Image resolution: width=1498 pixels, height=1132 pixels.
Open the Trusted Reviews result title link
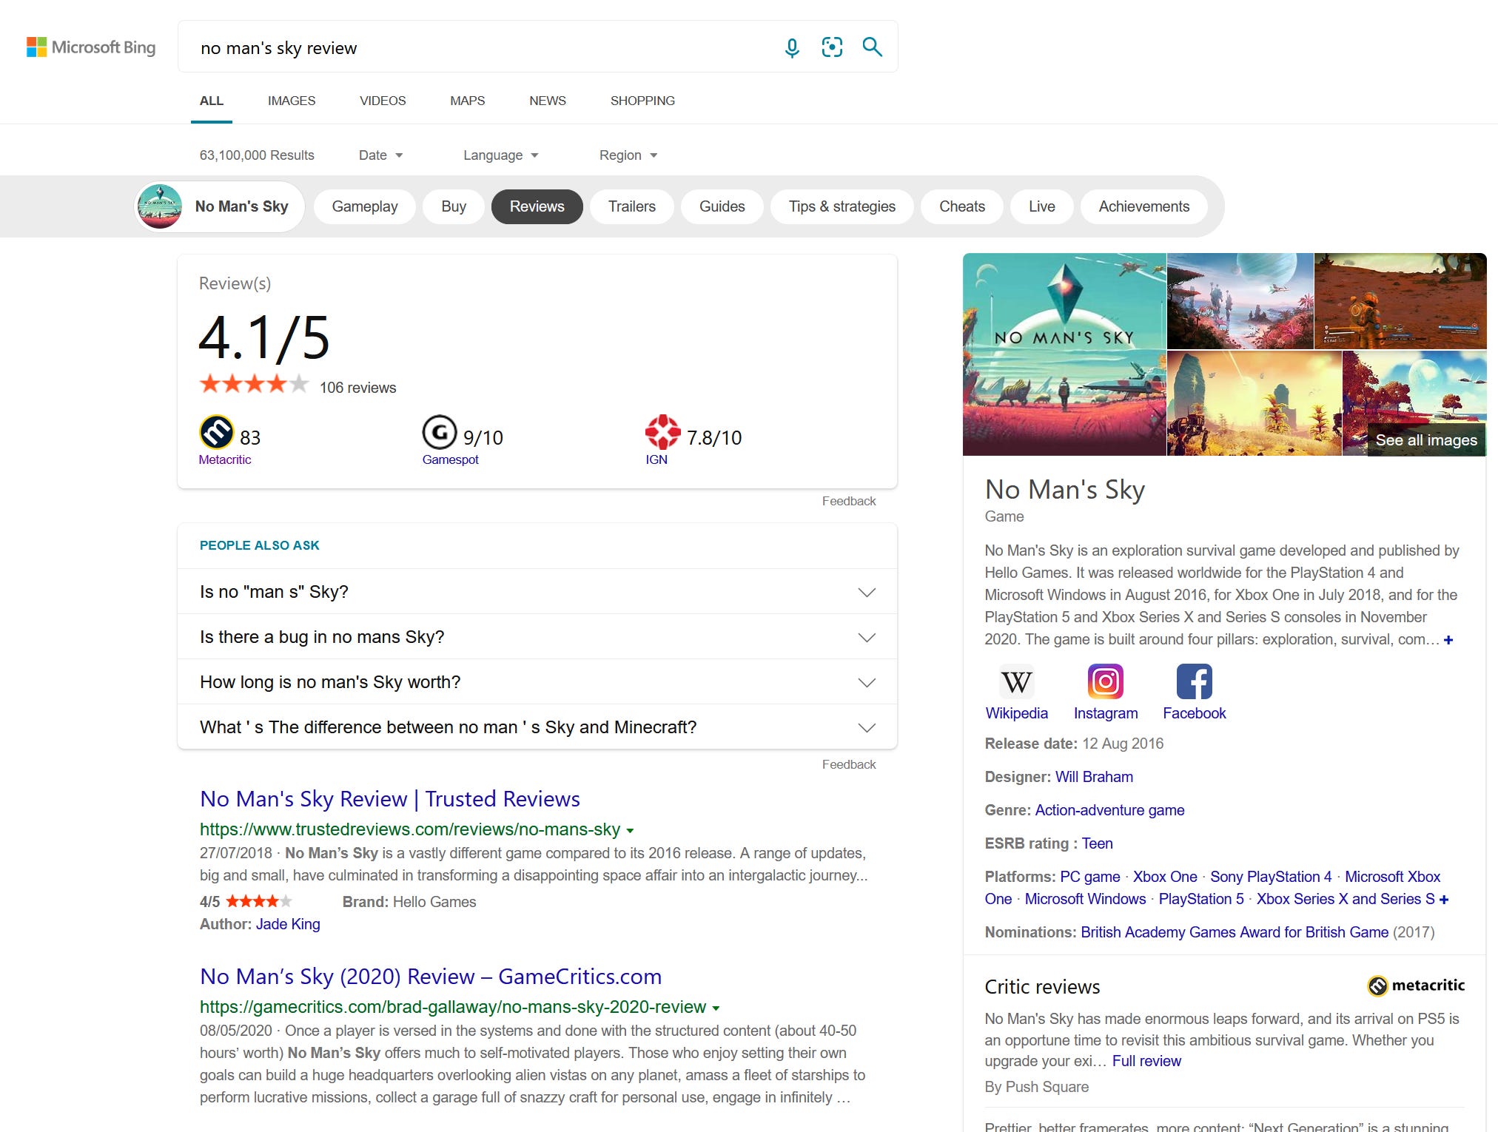coord(389,799)
